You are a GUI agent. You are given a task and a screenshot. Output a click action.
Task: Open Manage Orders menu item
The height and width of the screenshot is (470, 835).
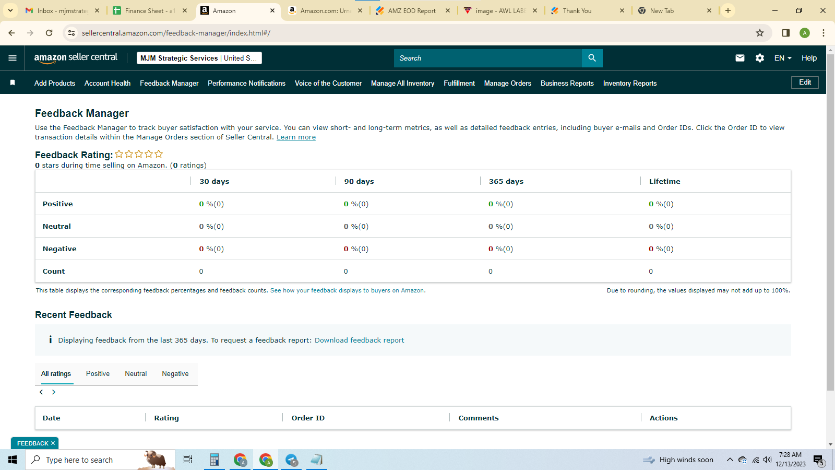[508, 83]
